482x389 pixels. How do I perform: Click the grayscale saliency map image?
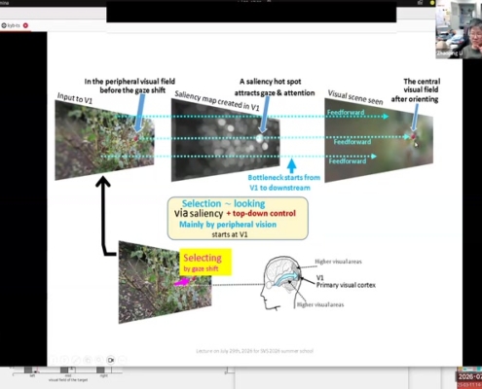226,140
